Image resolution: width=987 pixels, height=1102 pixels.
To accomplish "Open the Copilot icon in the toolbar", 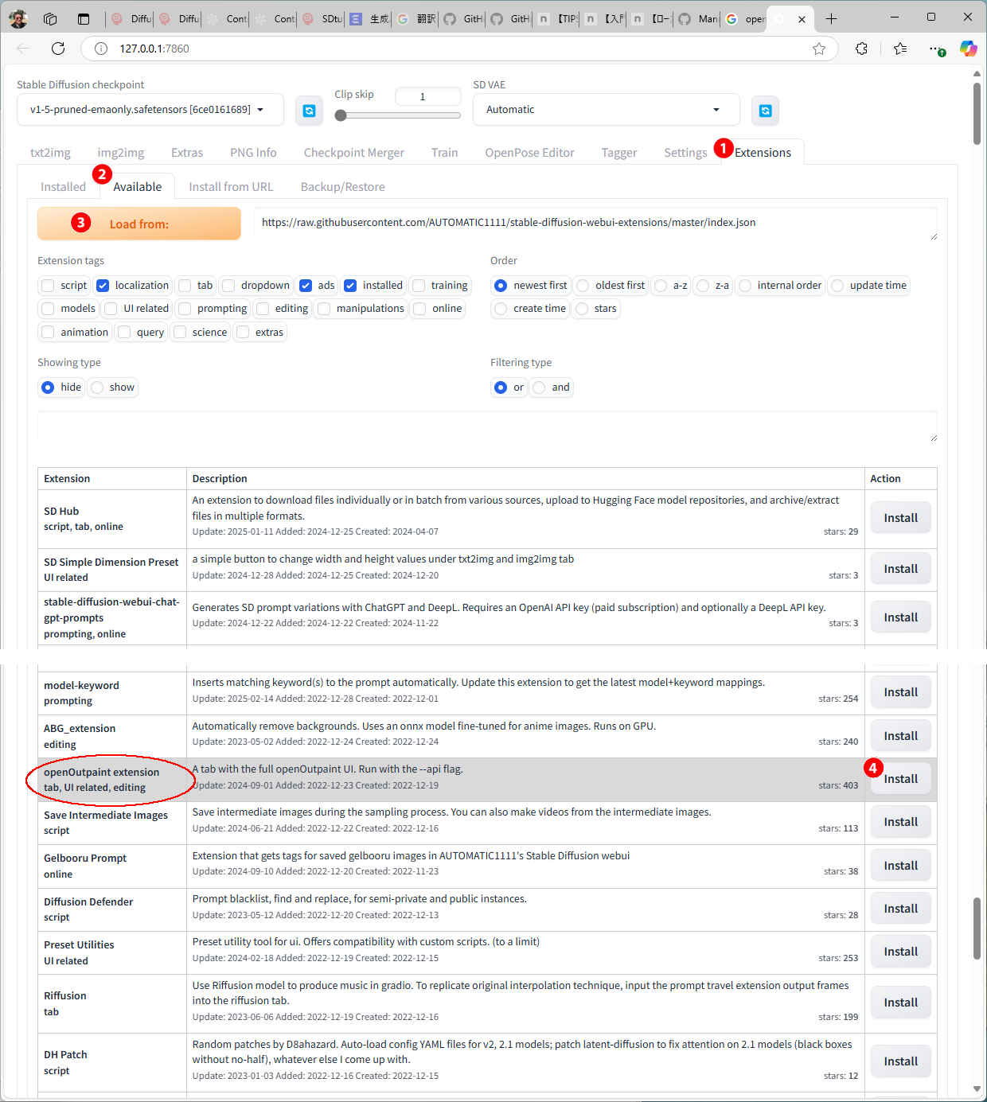I will (x=968, y=49).
